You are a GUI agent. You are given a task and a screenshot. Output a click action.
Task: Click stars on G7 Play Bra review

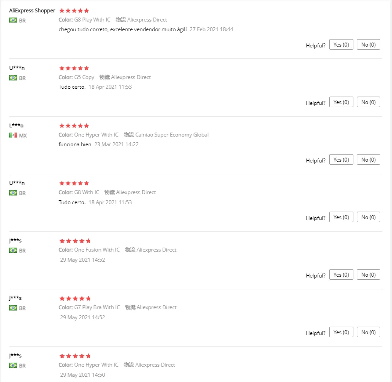(75, 298)
